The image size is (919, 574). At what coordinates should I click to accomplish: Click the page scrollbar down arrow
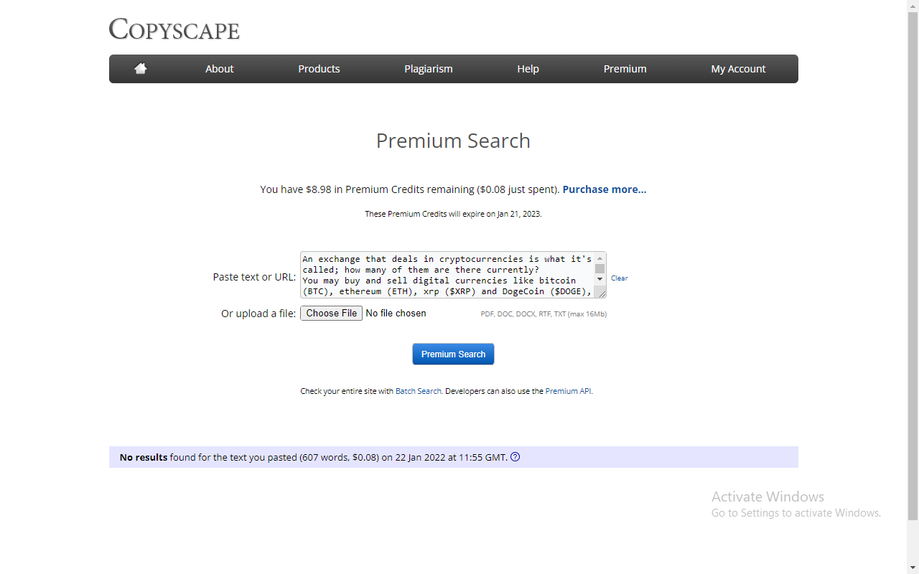[x=913, y=568]
